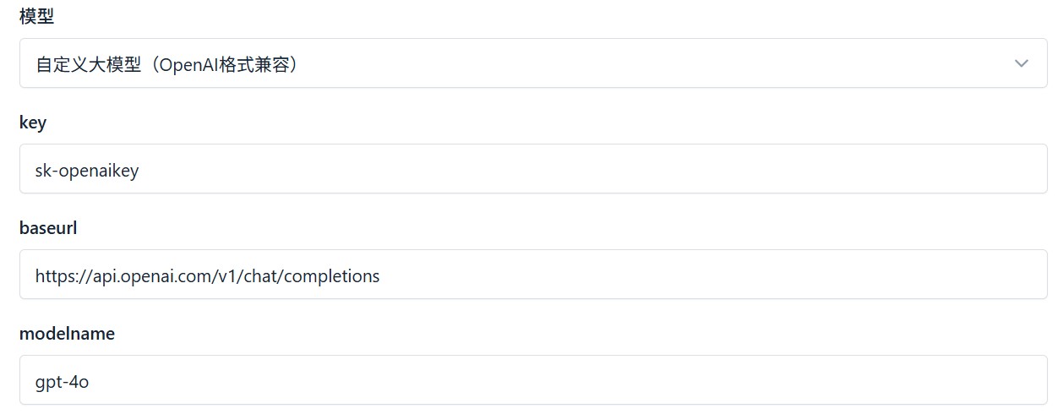Focus the modelname input field
This screenshot has height=414, width=1063.
point(532,380)
